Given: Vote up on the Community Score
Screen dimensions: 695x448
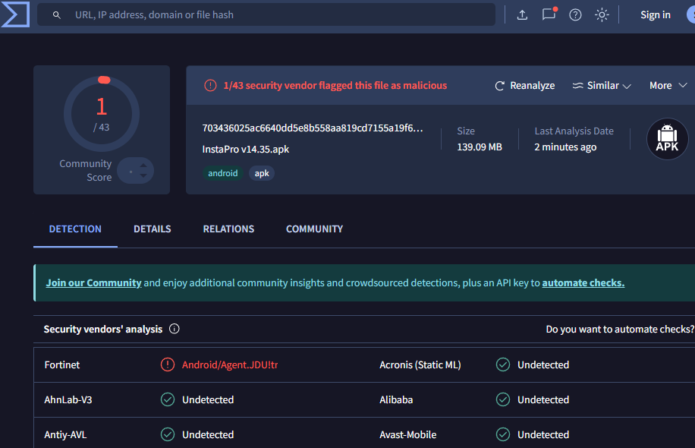Looking at the screenshot, I should pos(143,164).
